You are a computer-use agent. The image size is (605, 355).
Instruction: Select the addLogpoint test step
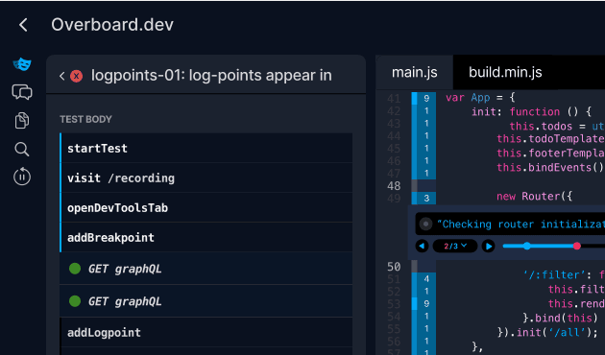pyautogui.click(x=206, y=332)
